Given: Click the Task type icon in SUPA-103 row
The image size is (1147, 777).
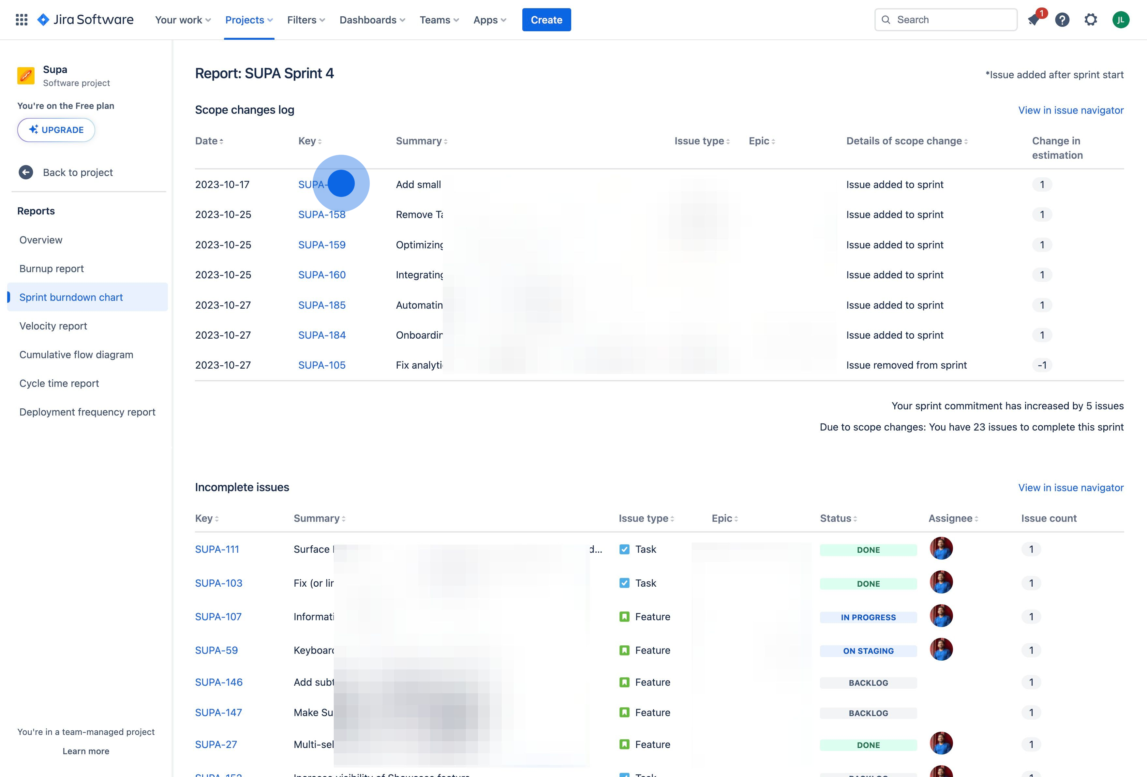Looking at the screenshot, I should tap(624, 583).
